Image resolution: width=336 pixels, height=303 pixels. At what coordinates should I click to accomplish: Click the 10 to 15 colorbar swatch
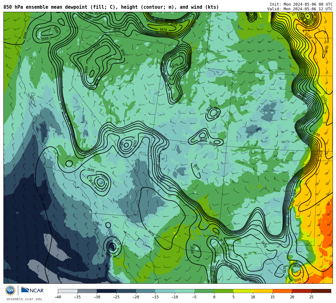point(263,291)
